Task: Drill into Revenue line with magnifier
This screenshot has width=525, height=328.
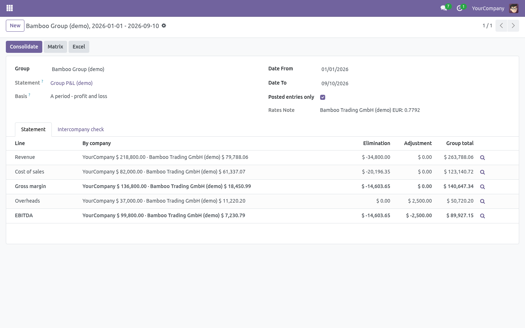Action: click(x=482, y=157)
